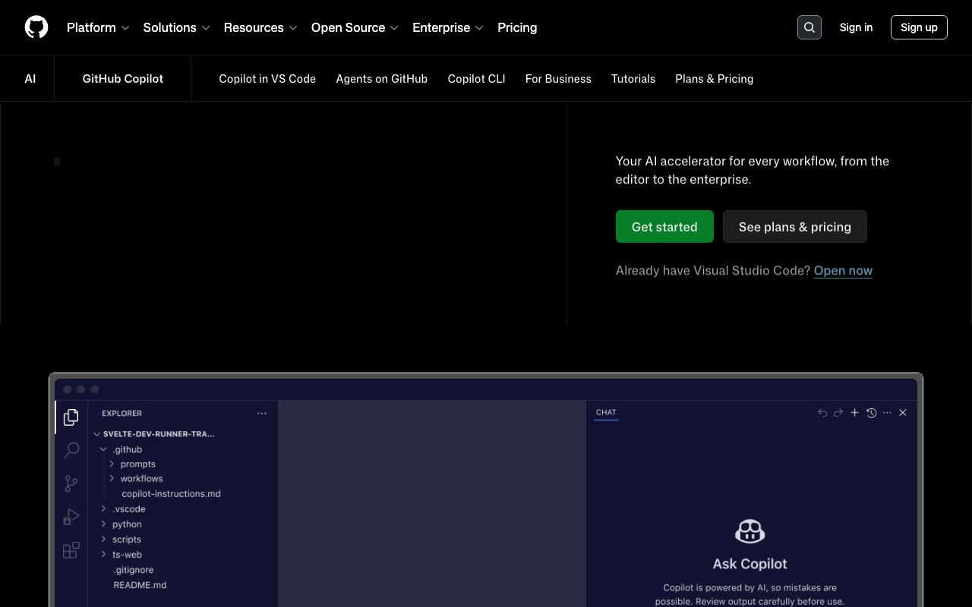Image resolution: width=972 pixels, height=607 pixels.
Task: Open the Source Control branch icon
Action: (71, 483)
